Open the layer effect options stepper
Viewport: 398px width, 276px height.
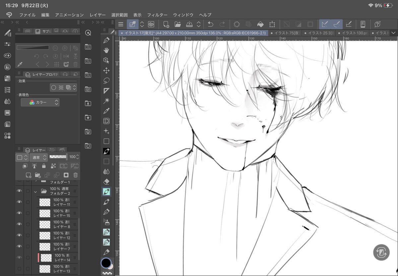coord(75,88)
